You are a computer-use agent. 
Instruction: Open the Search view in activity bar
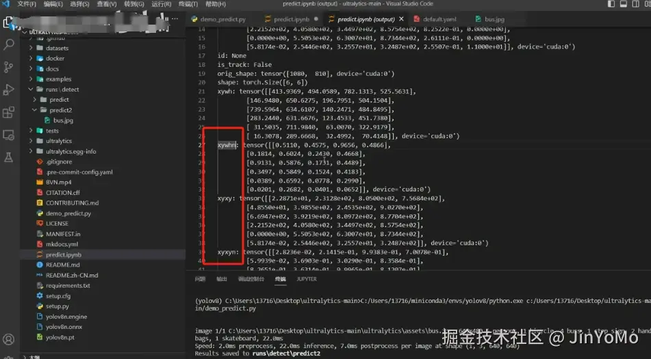8,44
